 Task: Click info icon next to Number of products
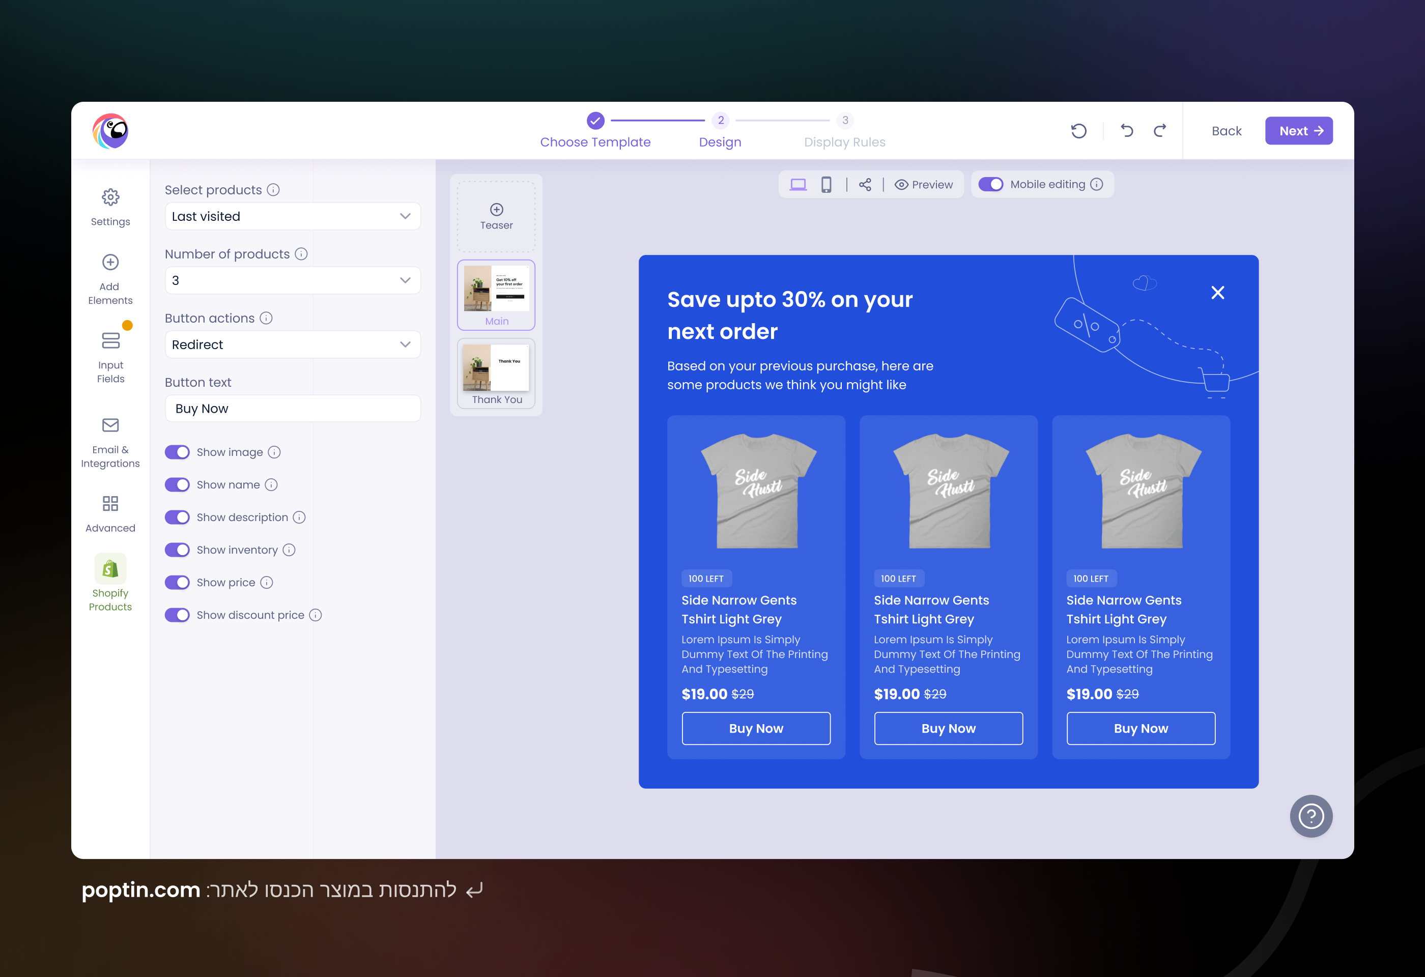(301, 254)
